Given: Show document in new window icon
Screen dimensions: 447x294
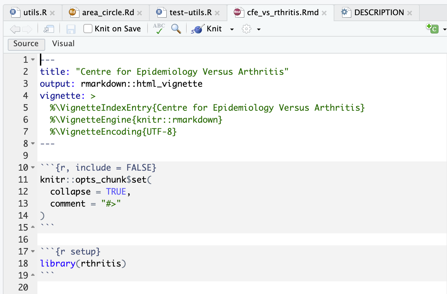Looking at the screenshot, I should pos(48,29).
